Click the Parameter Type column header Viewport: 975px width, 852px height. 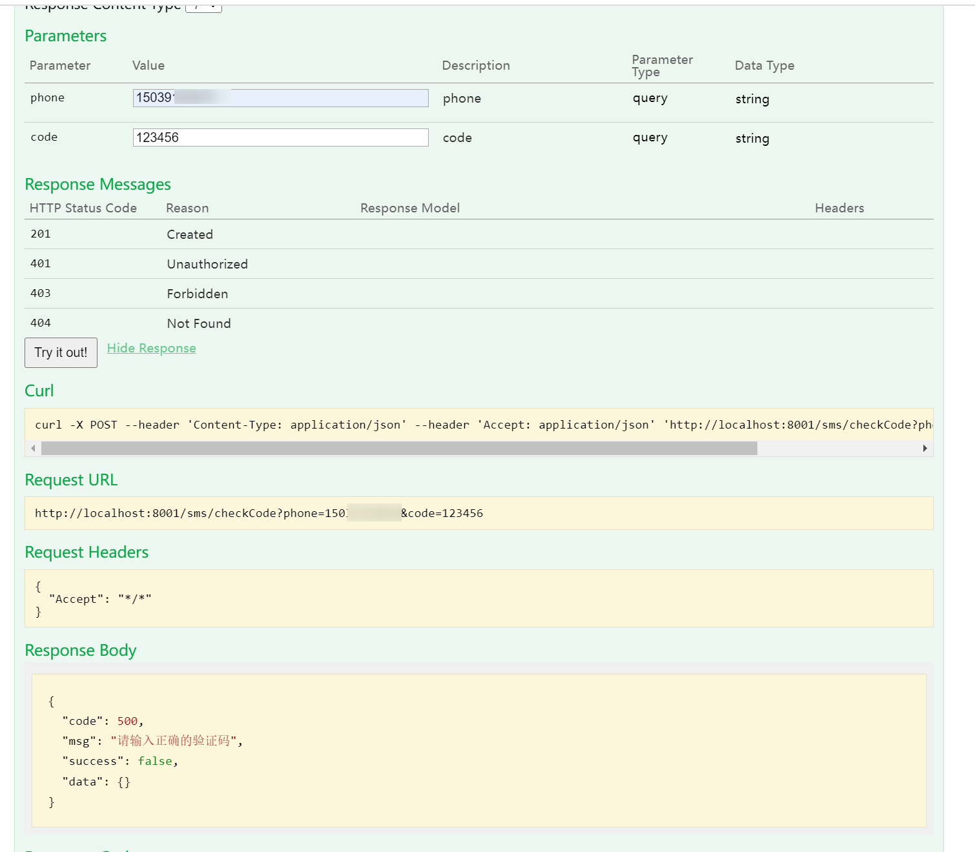(662, 66)
